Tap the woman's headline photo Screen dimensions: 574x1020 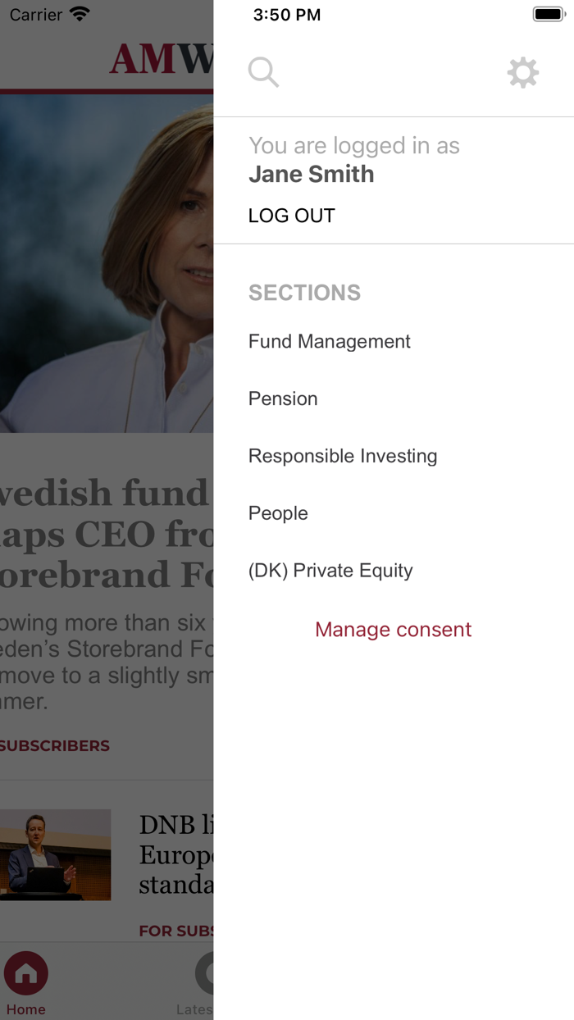click(107, 264)
